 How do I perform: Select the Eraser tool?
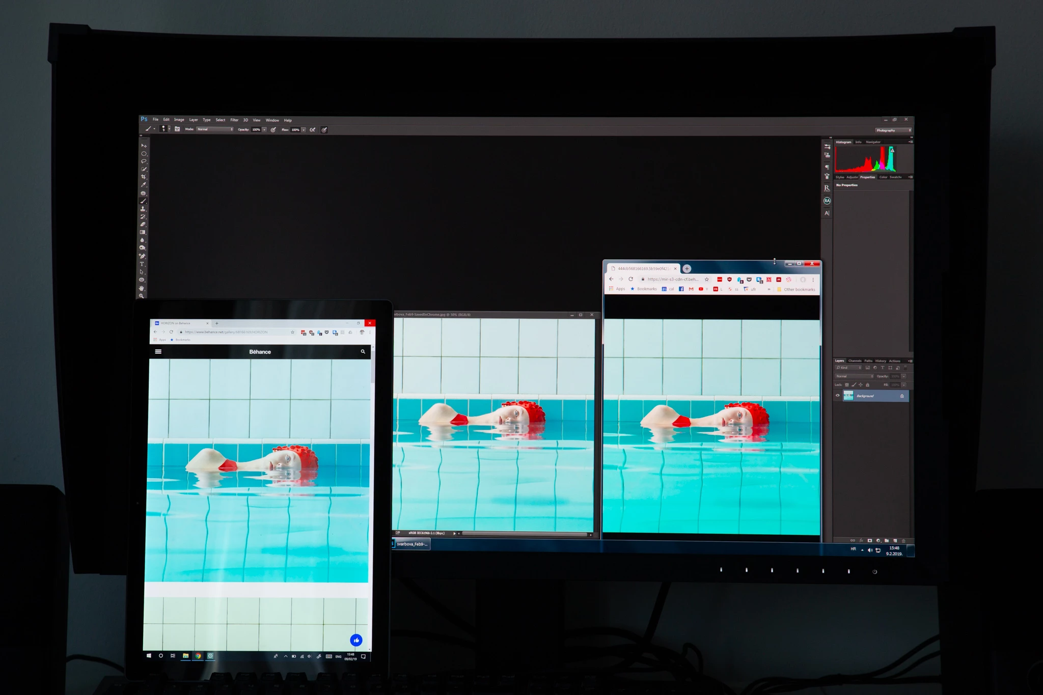pos(143,225)
